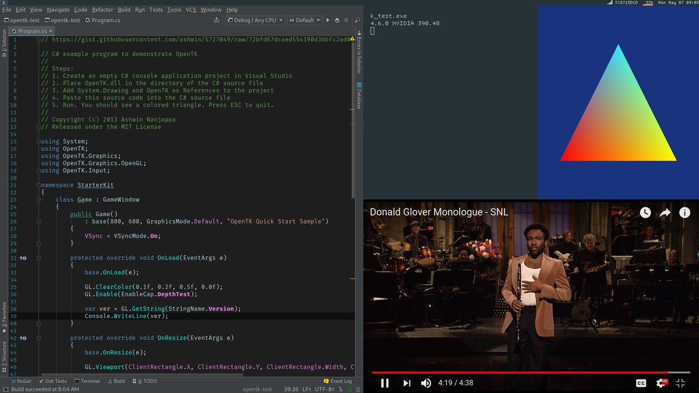The width and height of the screenshot is (699, 393).
Task: Skip to next video
Action: click(407, 383)
